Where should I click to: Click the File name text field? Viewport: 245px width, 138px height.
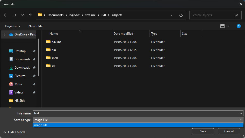click(136, 113)
